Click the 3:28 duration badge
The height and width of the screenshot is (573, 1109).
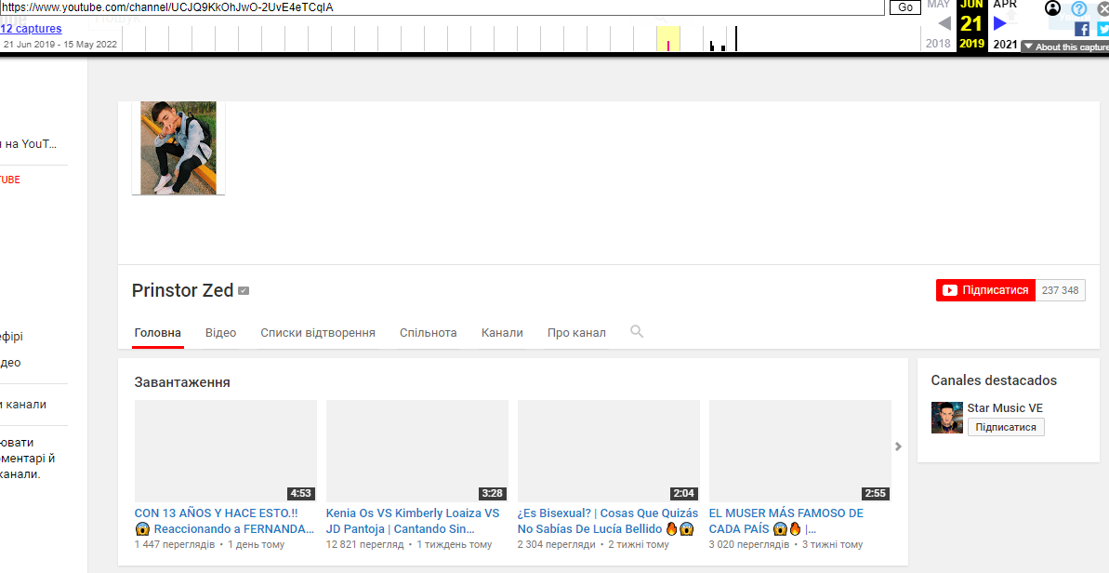click(493, 493)
